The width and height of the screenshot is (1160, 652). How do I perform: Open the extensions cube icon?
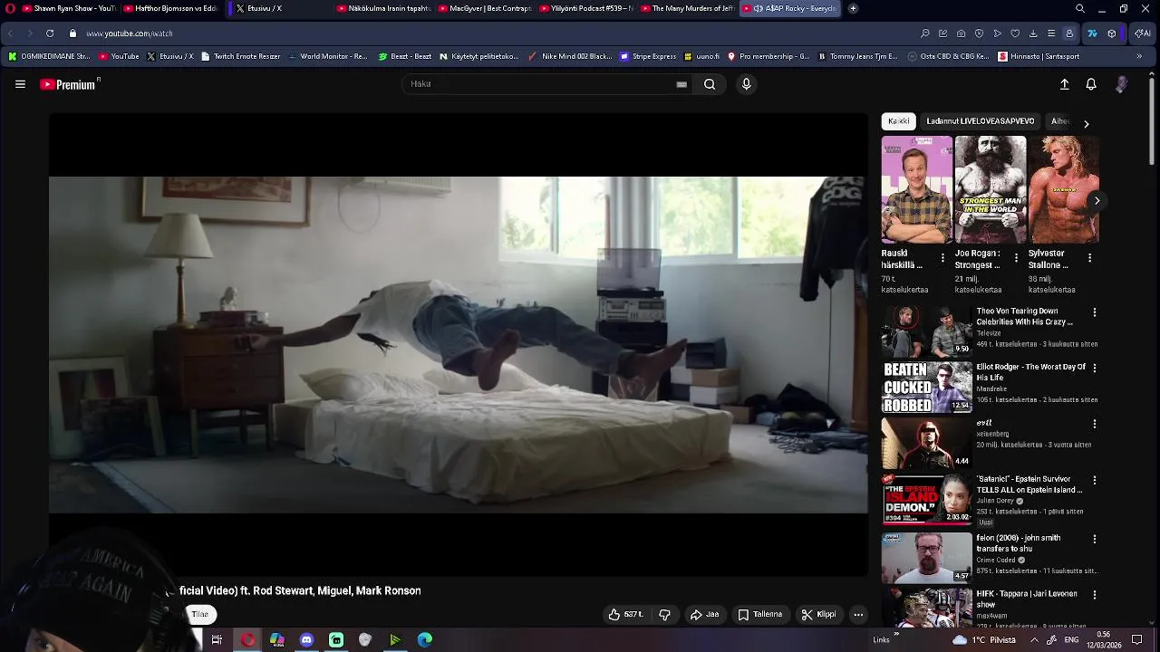pyautogui.click(x=1112, y=34)
